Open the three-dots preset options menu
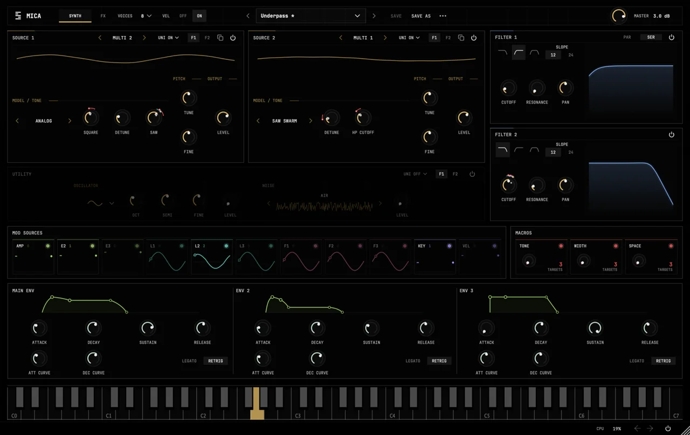 (x=443, y=16)
